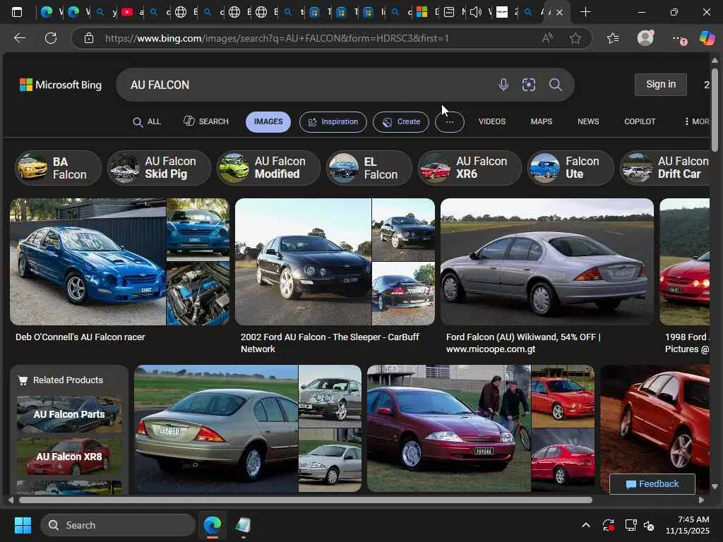This screenshot has height=542, width=723.
Task: Select the BA Falcon suggestion chip
Action: 58,168
